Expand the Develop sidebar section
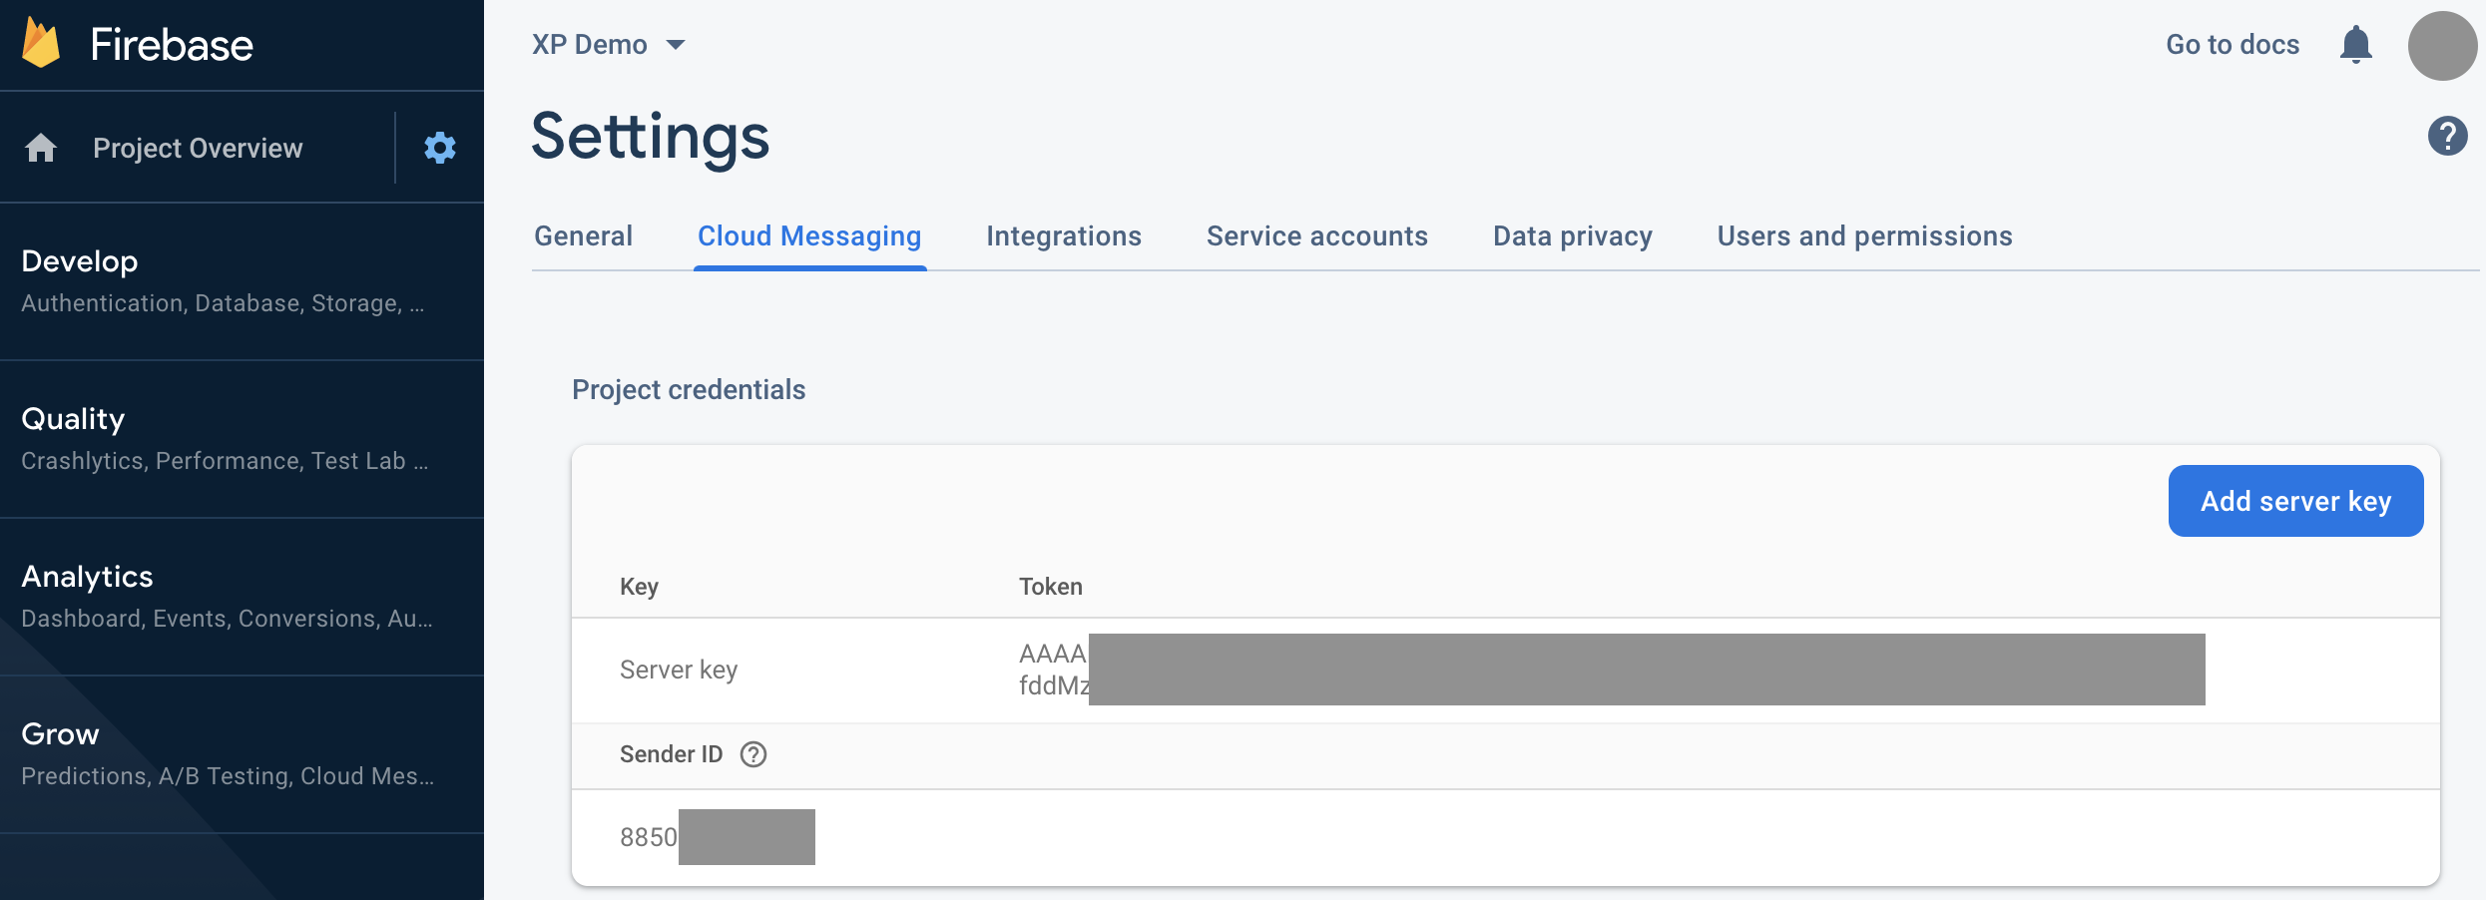Image resolution: width=2486 pixels, height=900 pixels. [x=242, y=281]
